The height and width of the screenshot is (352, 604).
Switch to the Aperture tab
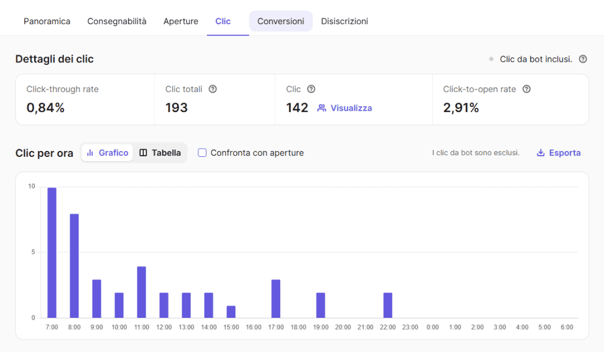point(180,21)
